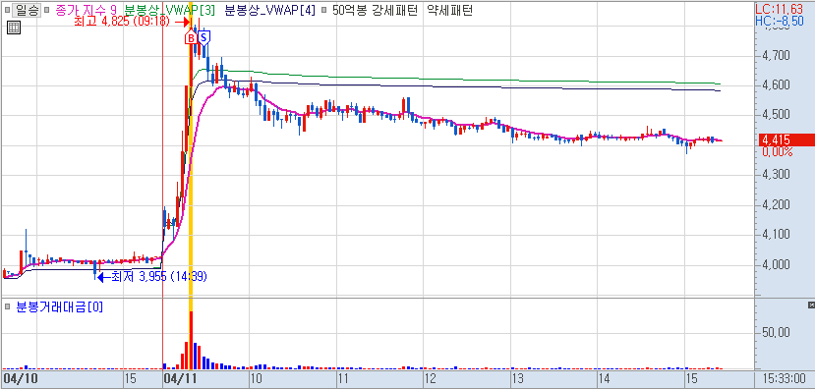Click the red B buy marker
815x389 pixels.
191,38
